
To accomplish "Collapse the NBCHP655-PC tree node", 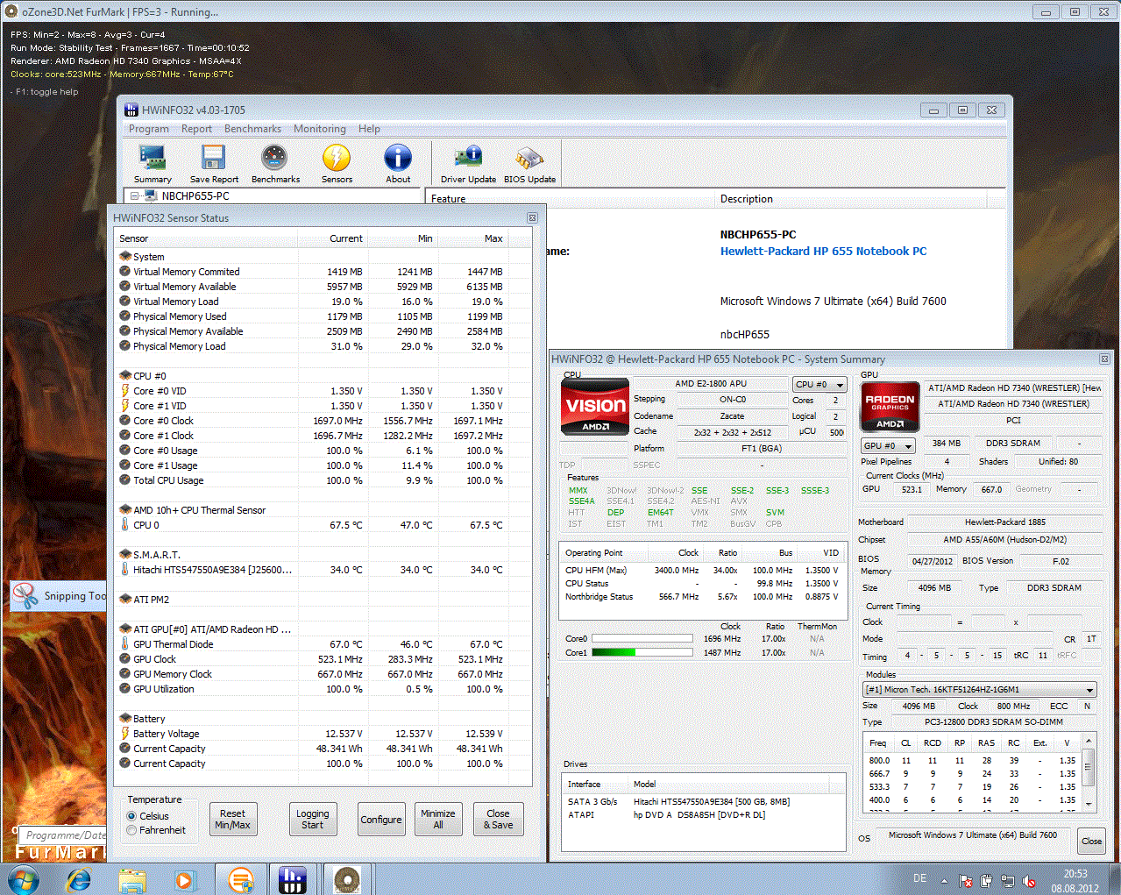I will click(135, 196).
